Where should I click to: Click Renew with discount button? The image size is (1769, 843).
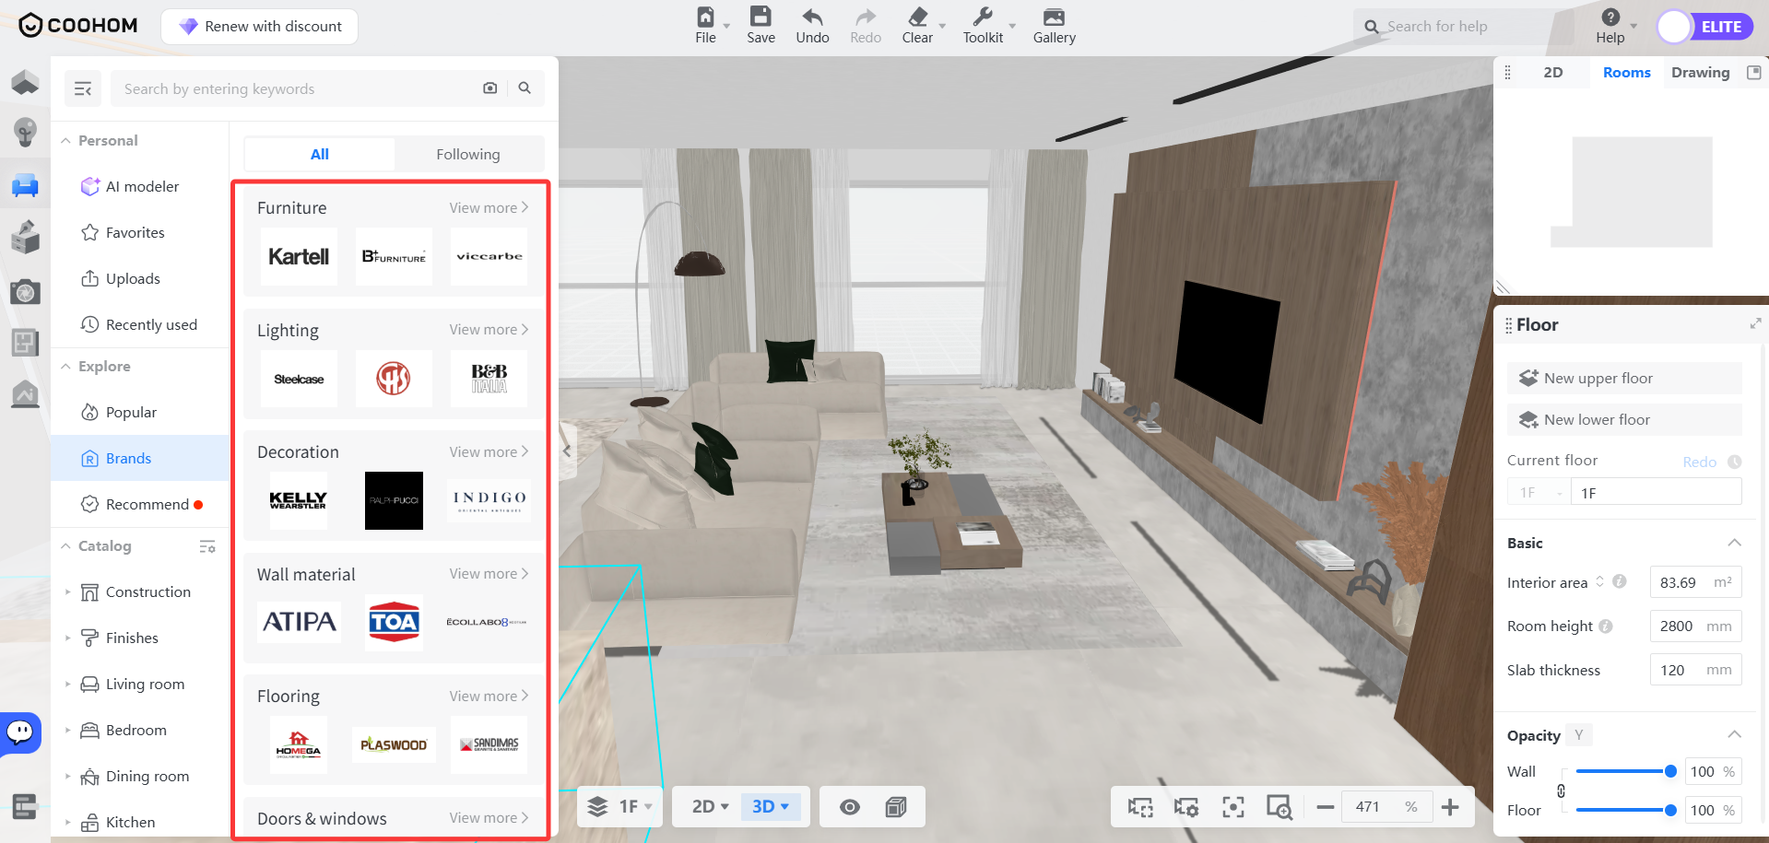coord(260,27)
